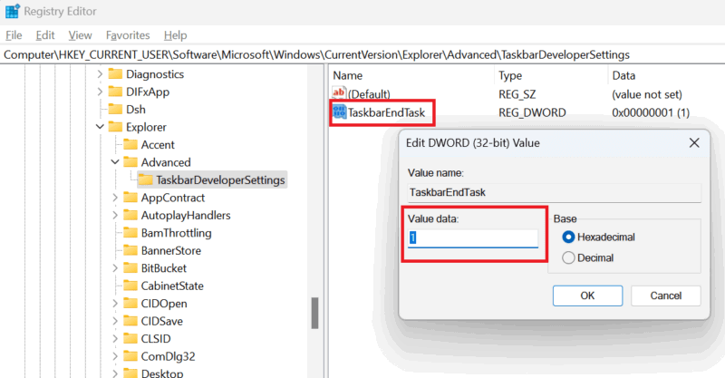Click the tree pane vertical scrollbar
Image resolution: width=725 pixels, height=378 pixels.
(x=315, y=314)
